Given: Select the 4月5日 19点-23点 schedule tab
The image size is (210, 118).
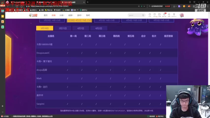Looking at the screenshot, I should point(161,20).
